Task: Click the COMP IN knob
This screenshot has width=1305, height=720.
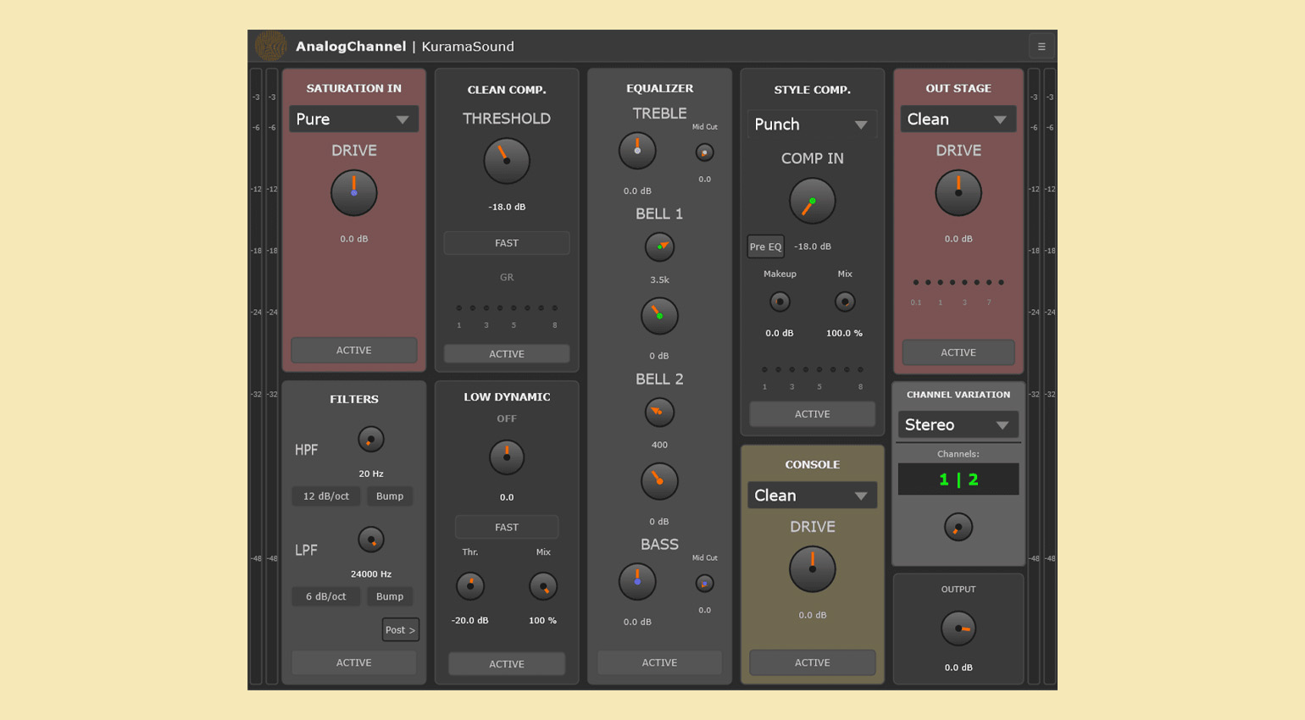Action: (x=812, y=202)
